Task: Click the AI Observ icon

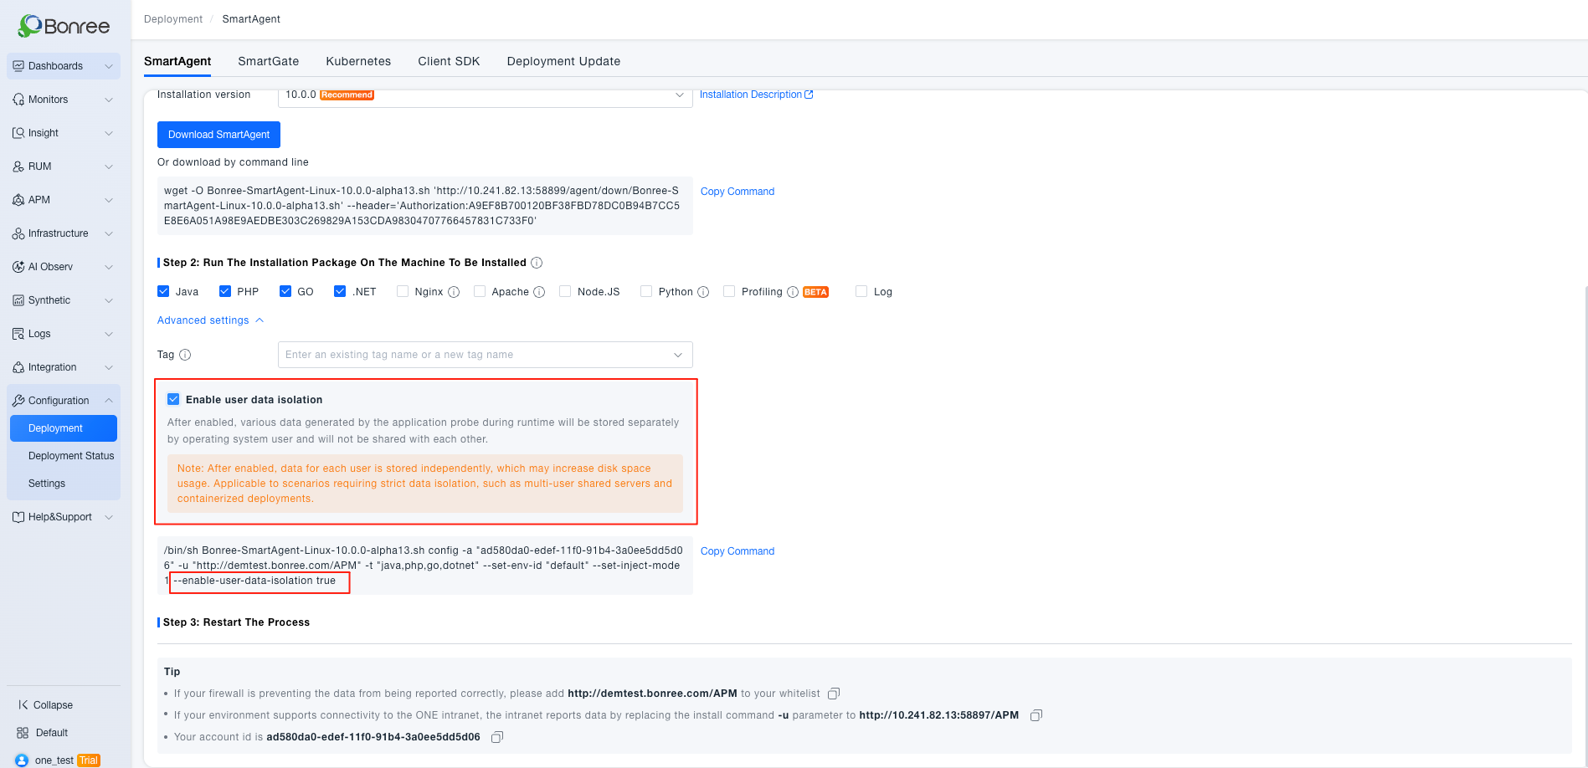Action: [18, 267]
